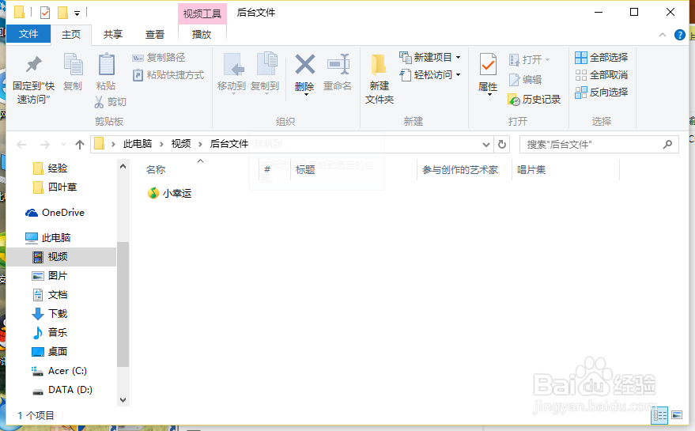Click the Properties (属性) checkmark icon
The height and width of the screenshot is (431, 695).
tap(488, 65)
